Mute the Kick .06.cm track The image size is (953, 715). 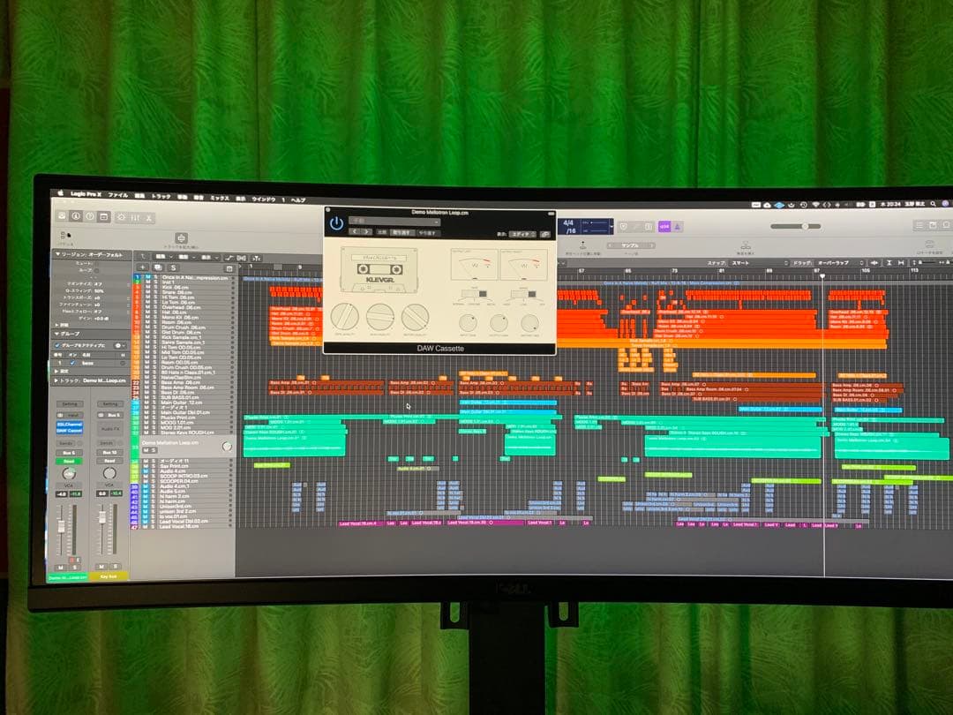pyautogui.click(x=147, y=288)
